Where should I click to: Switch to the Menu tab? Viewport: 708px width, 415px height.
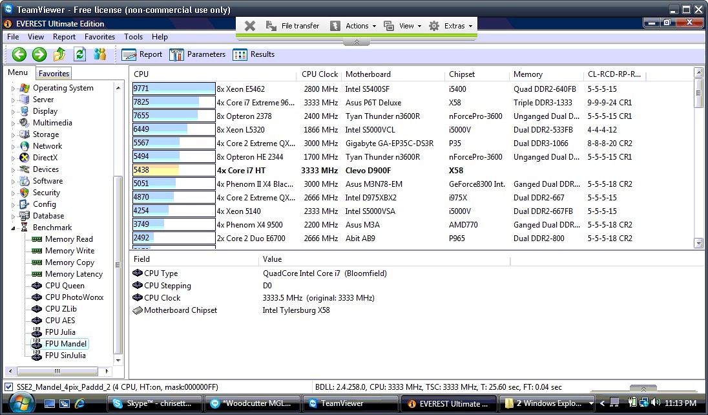pyautogui.click(x=18, y=72)
